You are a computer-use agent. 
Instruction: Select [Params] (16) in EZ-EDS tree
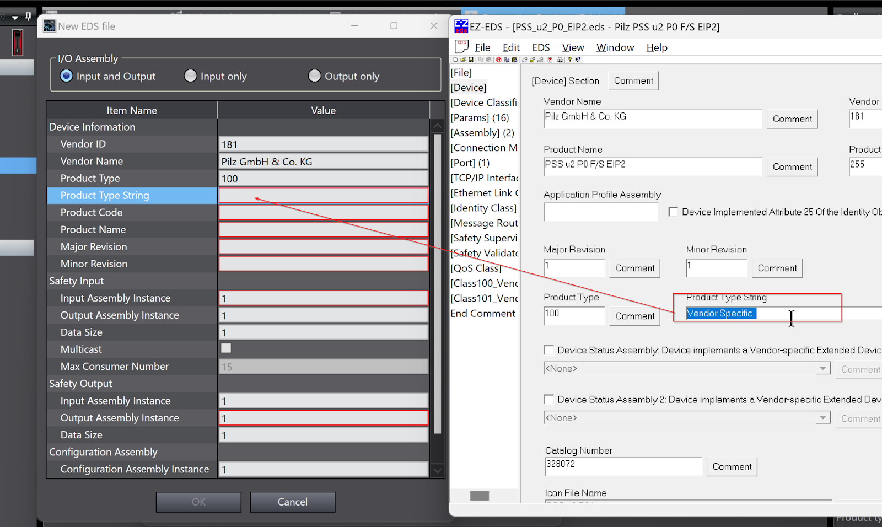(480, 117)
